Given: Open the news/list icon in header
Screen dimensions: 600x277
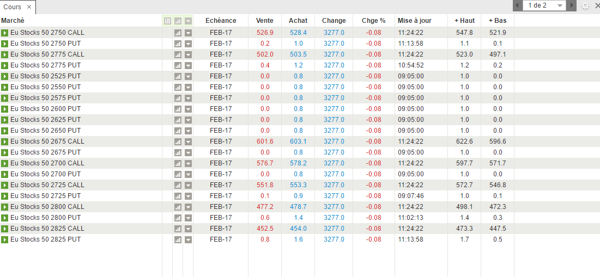Looking at the screenshot, I should (x=167, y=21).
